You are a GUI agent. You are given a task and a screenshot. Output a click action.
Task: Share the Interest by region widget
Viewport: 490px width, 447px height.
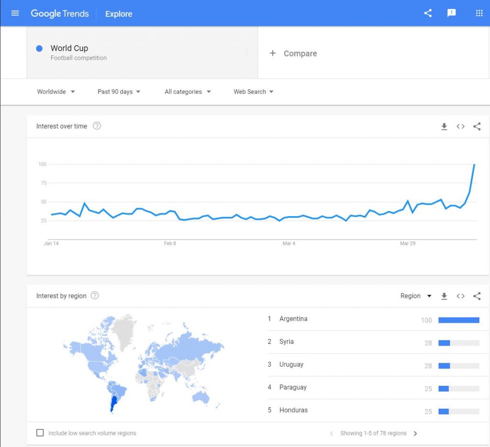[477, 296]
